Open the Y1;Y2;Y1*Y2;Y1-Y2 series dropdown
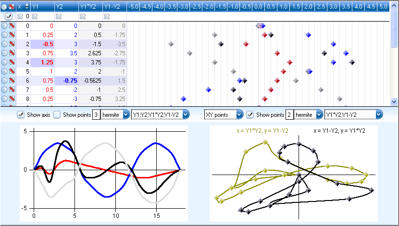This screenshot has height=226, width=399. point(186,115)
